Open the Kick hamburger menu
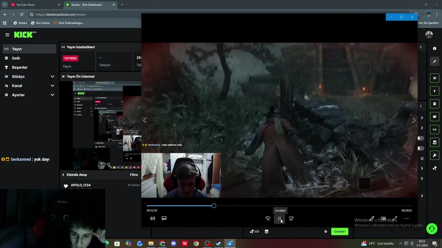This screenshot has width=442, height=248. pos(7,35)
